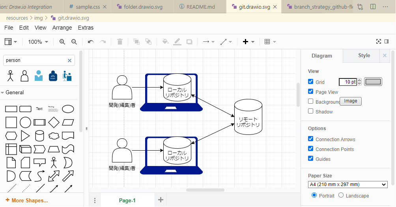This screenshot has height=207, width=396.
Task: Pick the stick figure actor search result
Action: coord(10,76)
